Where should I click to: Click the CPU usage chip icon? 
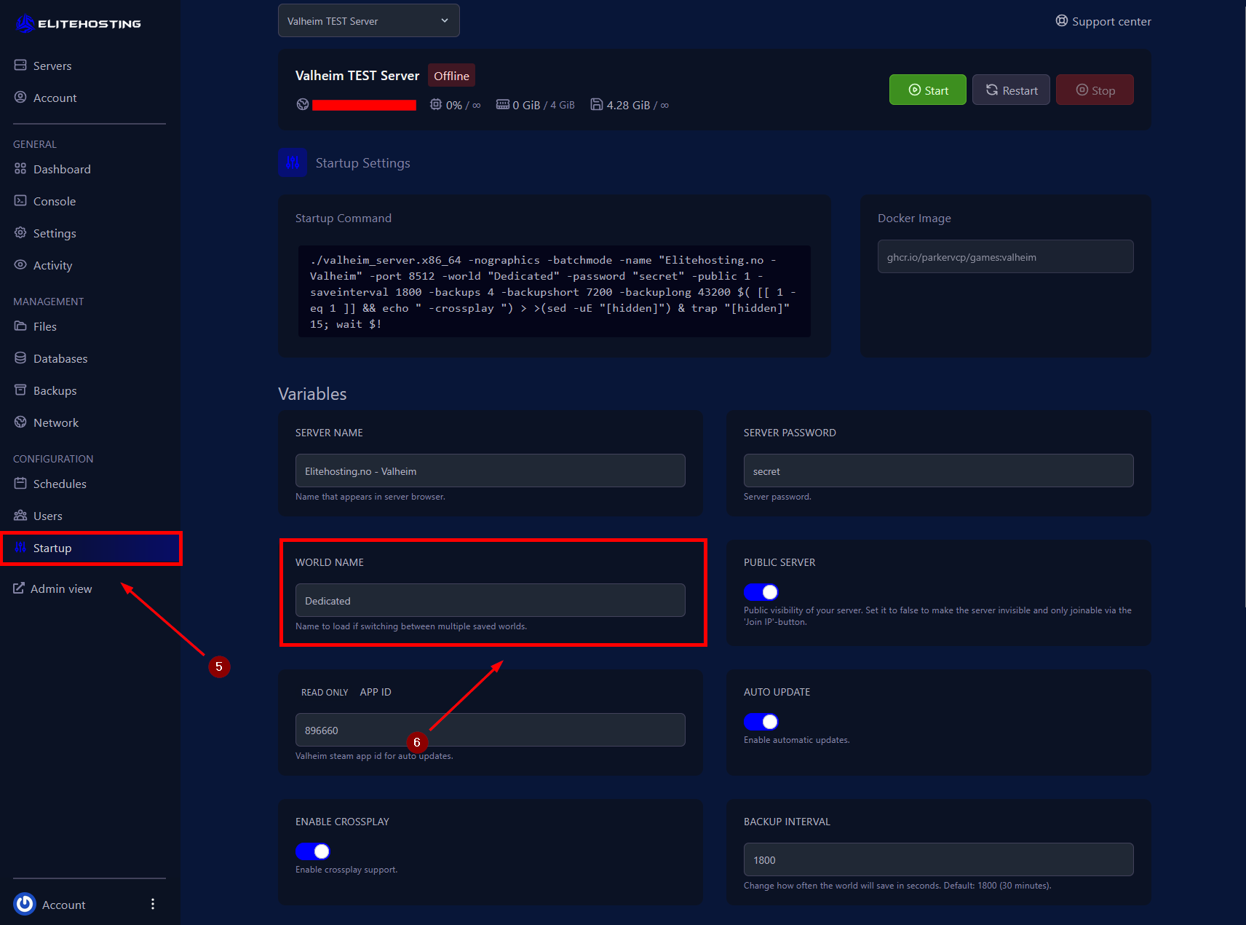click(x=436, y=105)
